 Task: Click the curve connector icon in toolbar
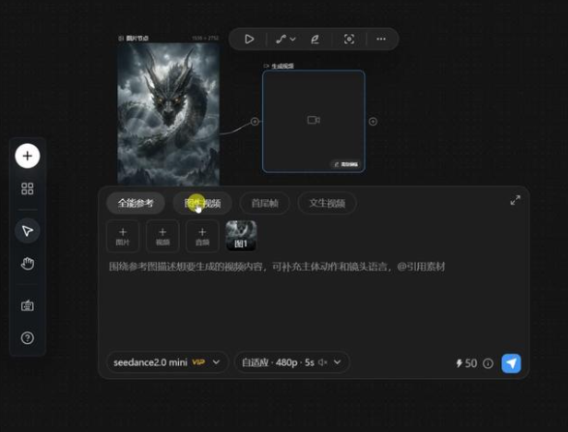(x=282, y=39)
